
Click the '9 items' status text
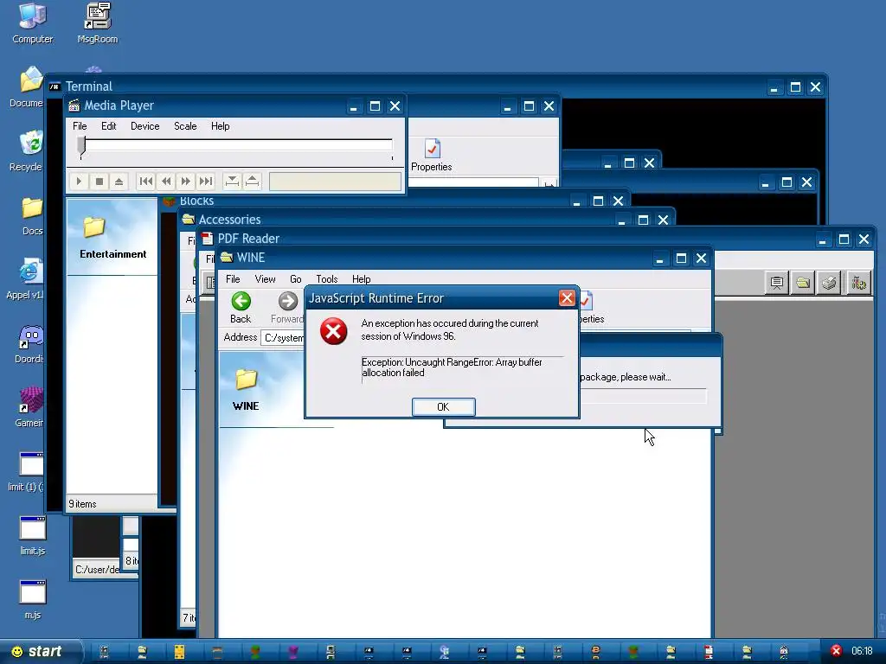[82, 504]
